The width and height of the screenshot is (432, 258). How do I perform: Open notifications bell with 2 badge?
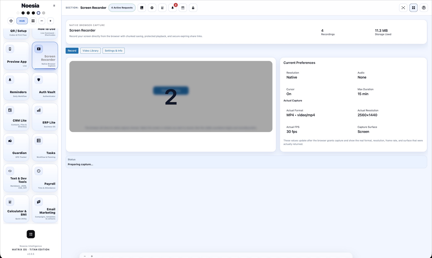click(173, 8)
